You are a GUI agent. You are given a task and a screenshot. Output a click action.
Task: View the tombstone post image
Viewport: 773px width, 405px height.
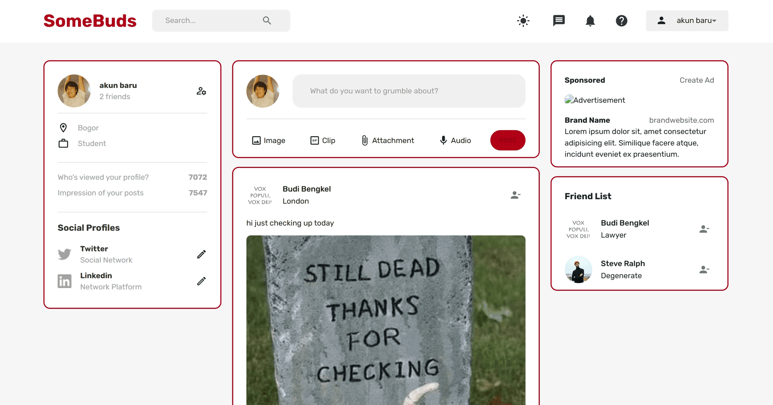pos(386,320)
